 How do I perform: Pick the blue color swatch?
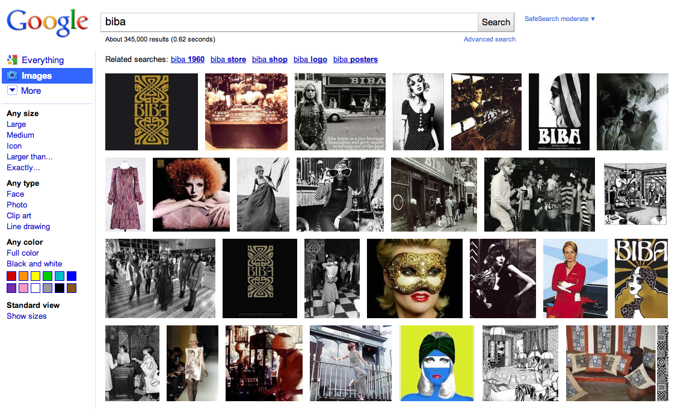pos(72,276)
